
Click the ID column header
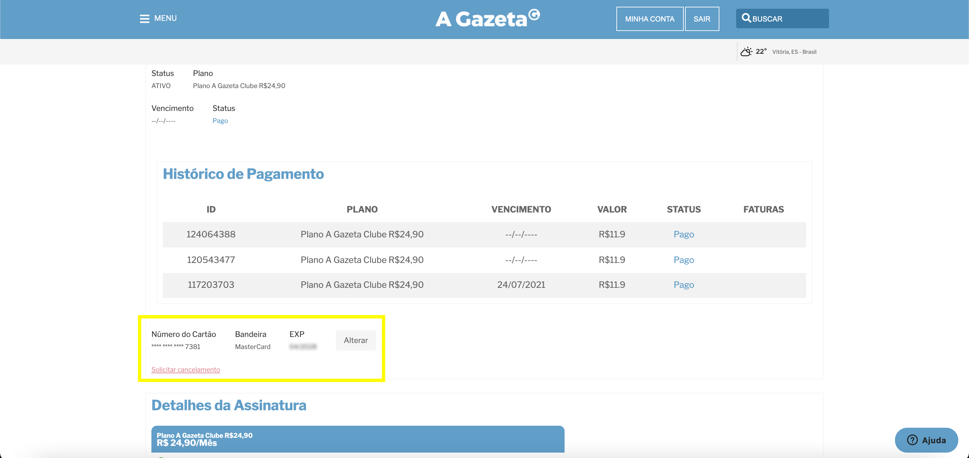211,209
